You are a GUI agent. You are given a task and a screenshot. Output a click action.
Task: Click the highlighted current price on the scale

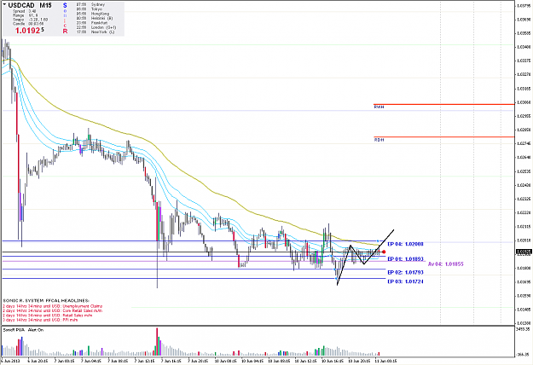[524, 252]
